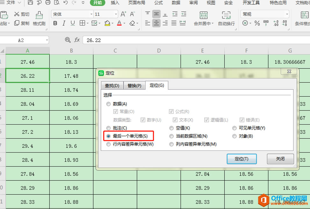The width and height of the screenshot is (310, 209).
Task: Click the thousands separator icon
Action: (x=266, y=23)
